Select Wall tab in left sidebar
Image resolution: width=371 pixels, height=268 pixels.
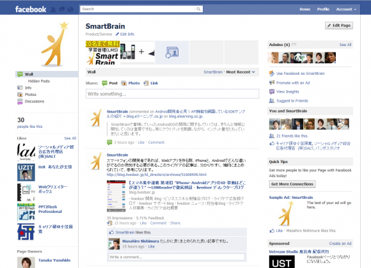tap(47, 74)
